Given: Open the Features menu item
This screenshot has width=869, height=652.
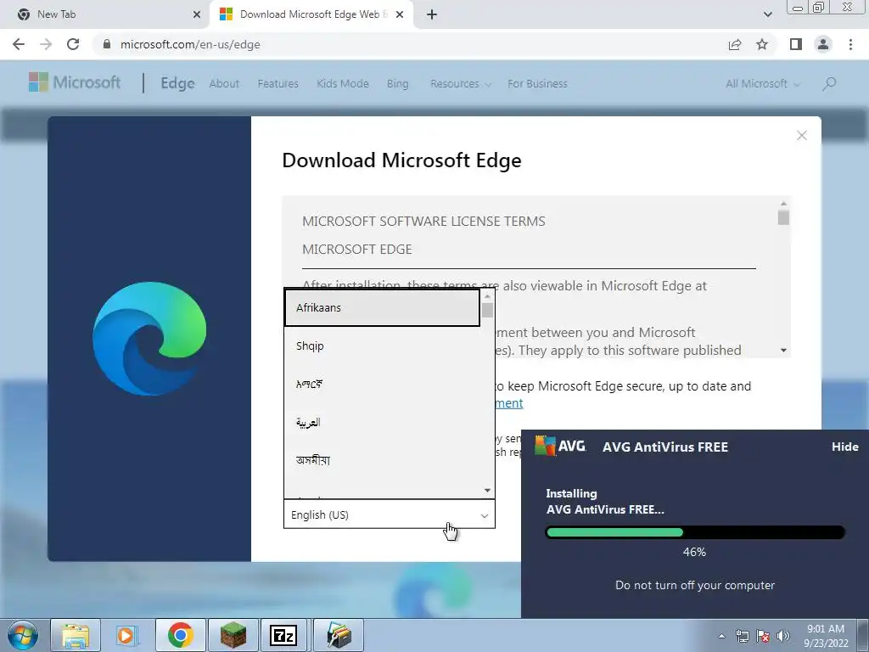Looking at the screenshot, I should click(x=278, y=84).
